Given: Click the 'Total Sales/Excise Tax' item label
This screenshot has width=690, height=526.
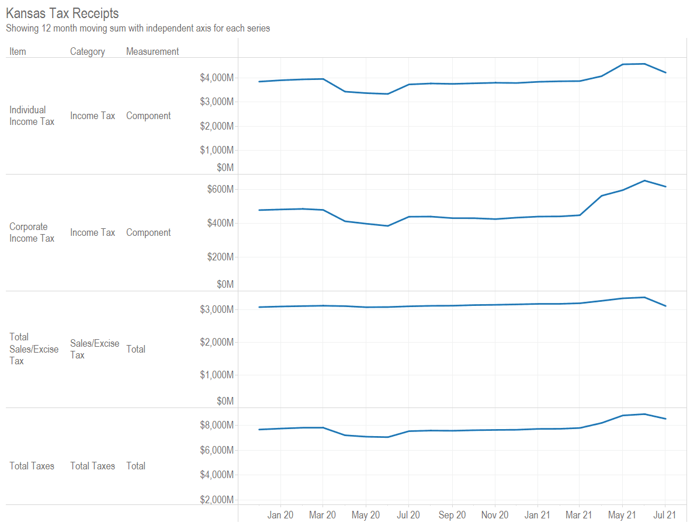Looking at the screenshot, I should (x=34, y=349).
